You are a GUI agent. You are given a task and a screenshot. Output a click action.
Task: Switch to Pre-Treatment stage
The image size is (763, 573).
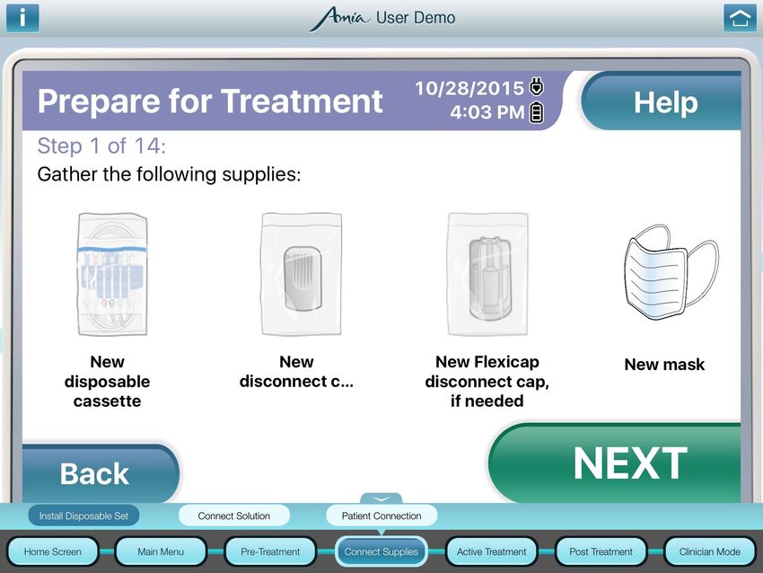tap(270, 551)
